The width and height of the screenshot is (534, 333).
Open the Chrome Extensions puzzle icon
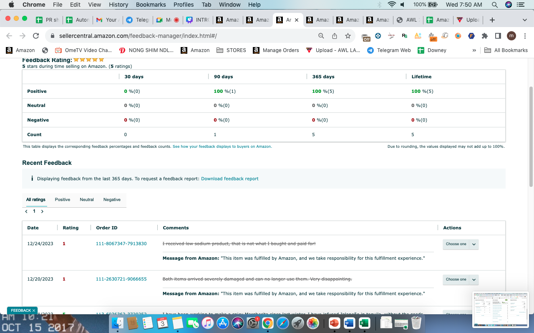485,36
